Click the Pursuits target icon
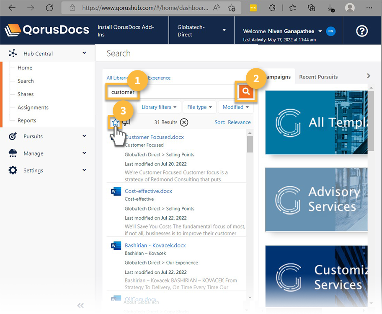The height and width of the screenshot is (314, 382). [13, 136]
